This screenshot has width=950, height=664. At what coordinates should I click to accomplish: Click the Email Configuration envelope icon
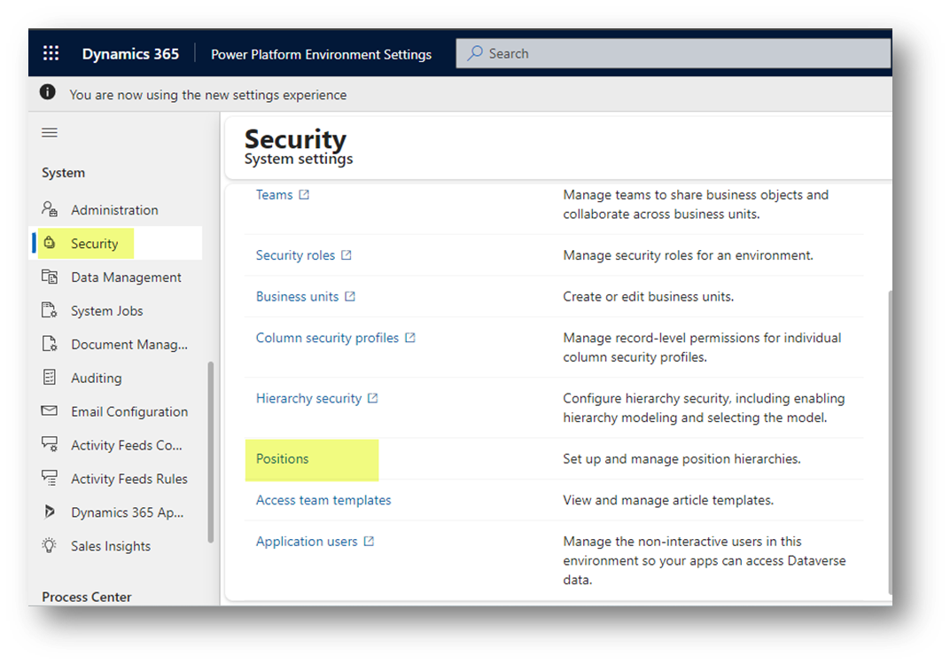point(50,411)
